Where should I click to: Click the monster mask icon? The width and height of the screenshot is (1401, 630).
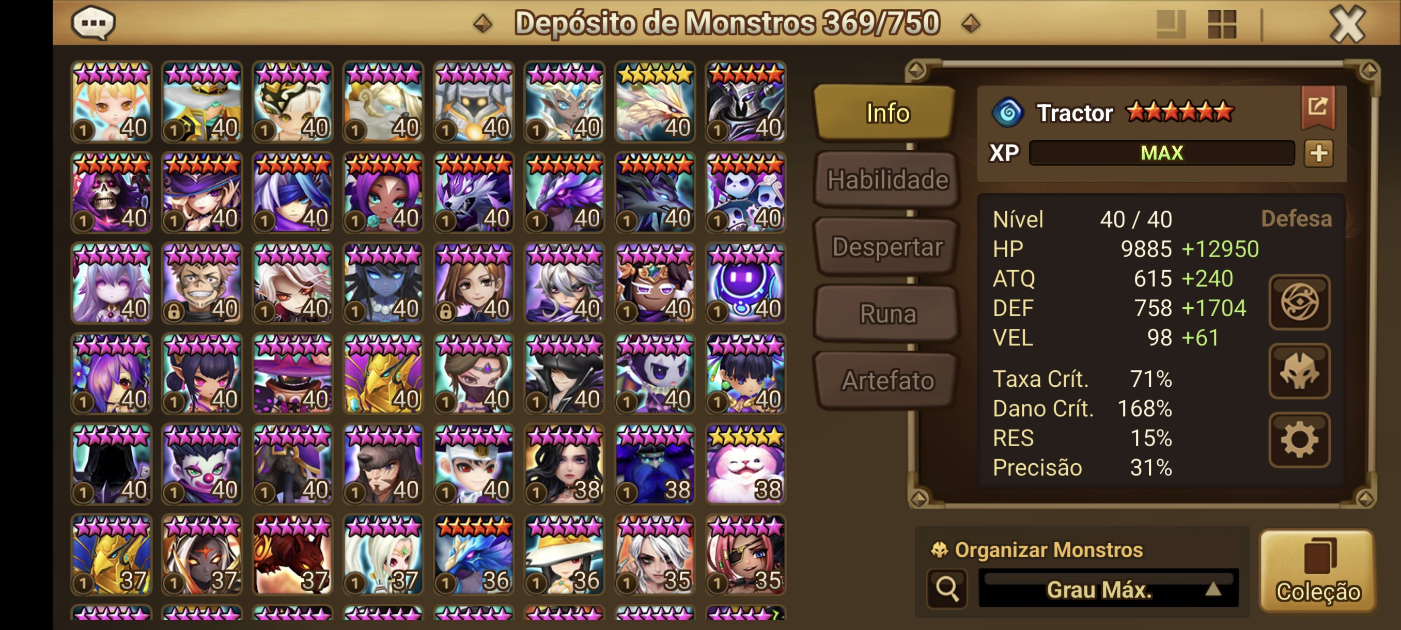(x=1299, y=372)
